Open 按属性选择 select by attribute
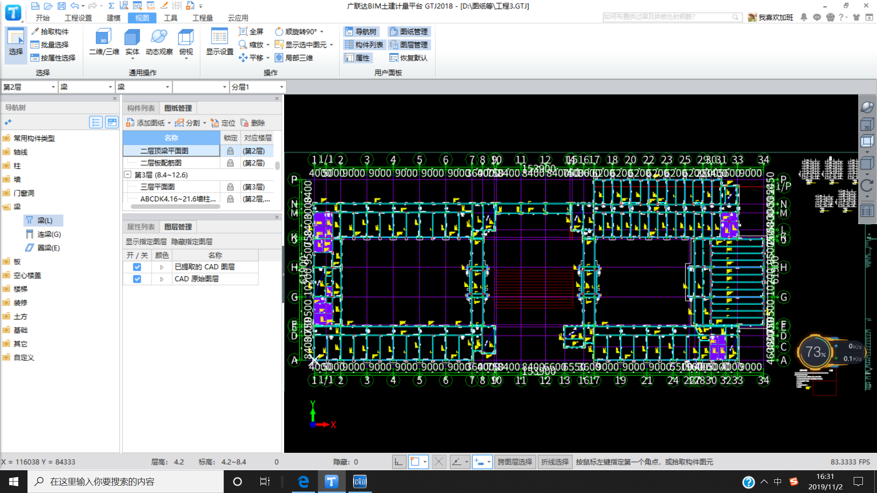 point(53,58)
